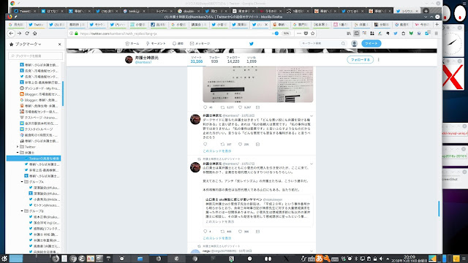This screenshot has height=263, width=468.
Task: Like the 10月17日 tweet
Action: pos(240,232)
